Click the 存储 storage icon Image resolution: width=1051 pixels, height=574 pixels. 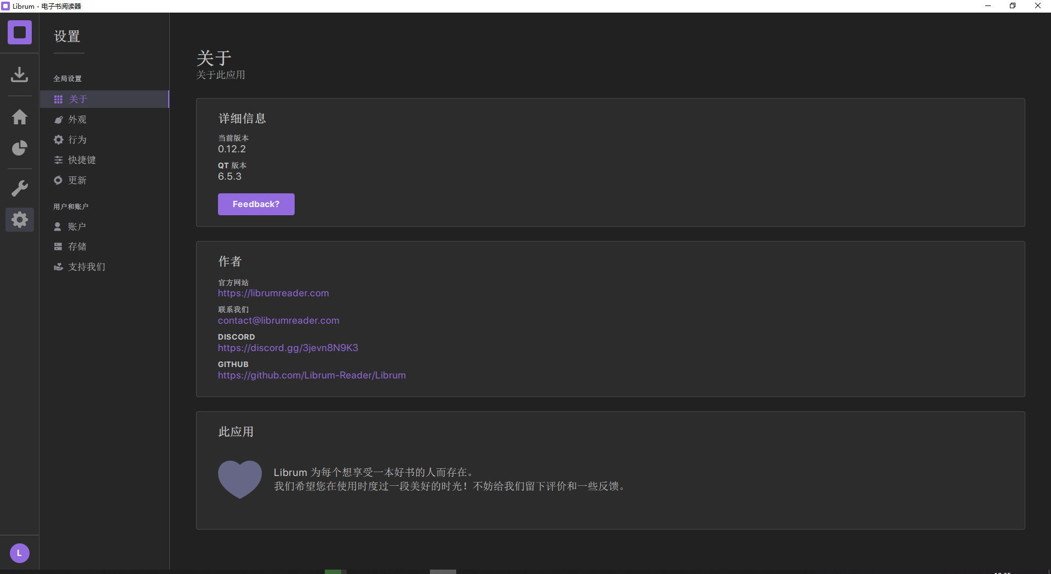tap(59, 246)
